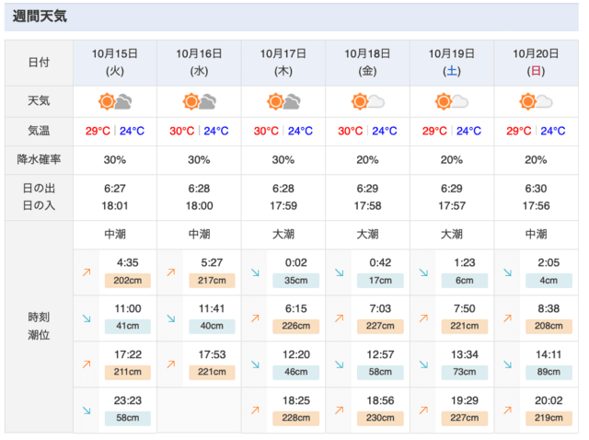Click the 202cm high tide badge
The width and height of the screenshot is (589, 440).
(128, 281)
